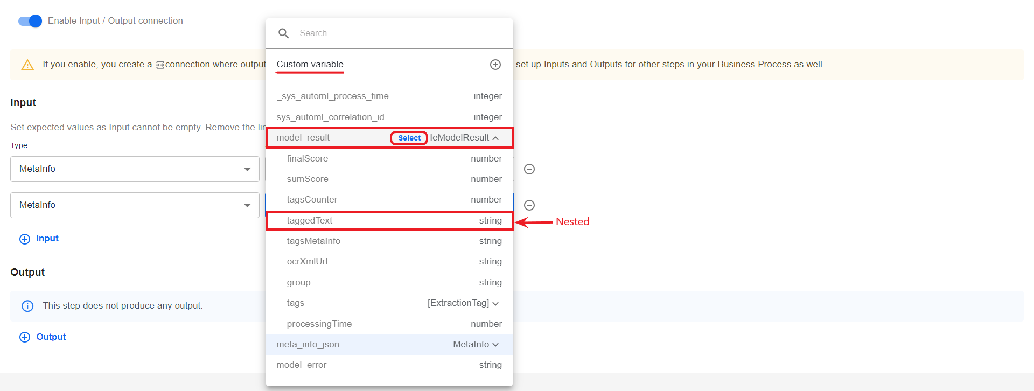Expand the tags ExtractionTag chevron
The width and height of the screenshot is (1034, 391).
click(x=495, y=304)
